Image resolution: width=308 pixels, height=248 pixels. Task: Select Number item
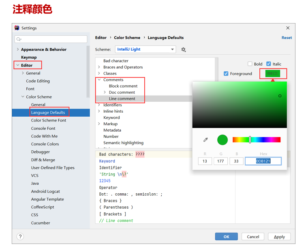(111, 136)
